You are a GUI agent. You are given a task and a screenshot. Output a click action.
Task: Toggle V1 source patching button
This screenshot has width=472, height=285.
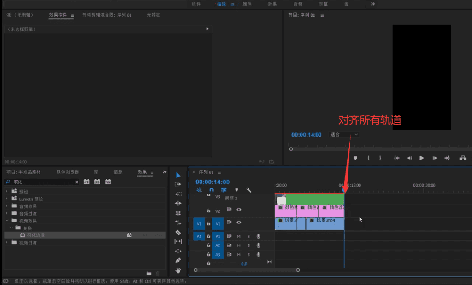pos(199,224)
